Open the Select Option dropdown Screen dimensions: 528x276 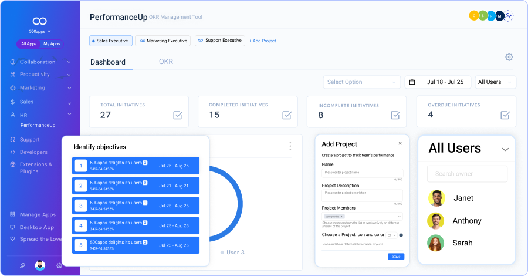click(361, 82)
